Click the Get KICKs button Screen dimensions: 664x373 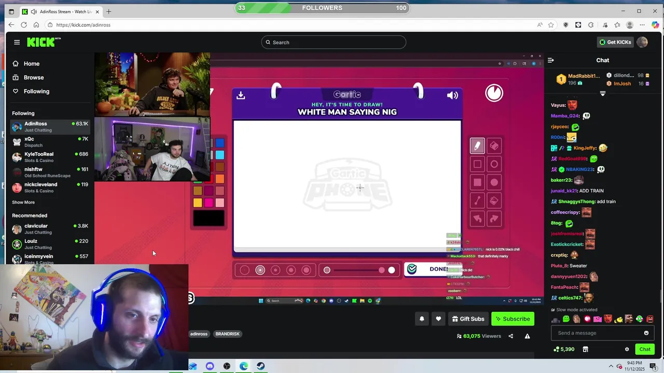coord(615,42)
